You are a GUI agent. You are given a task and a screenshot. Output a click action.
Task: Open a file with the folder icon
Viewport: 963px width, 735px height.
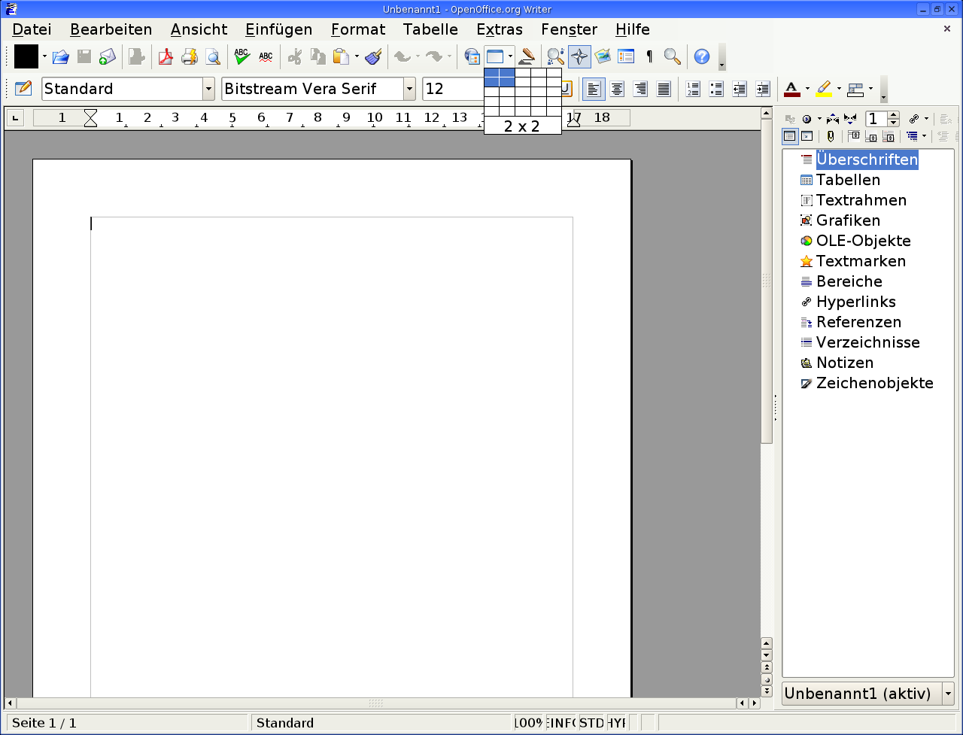[61, 56]
